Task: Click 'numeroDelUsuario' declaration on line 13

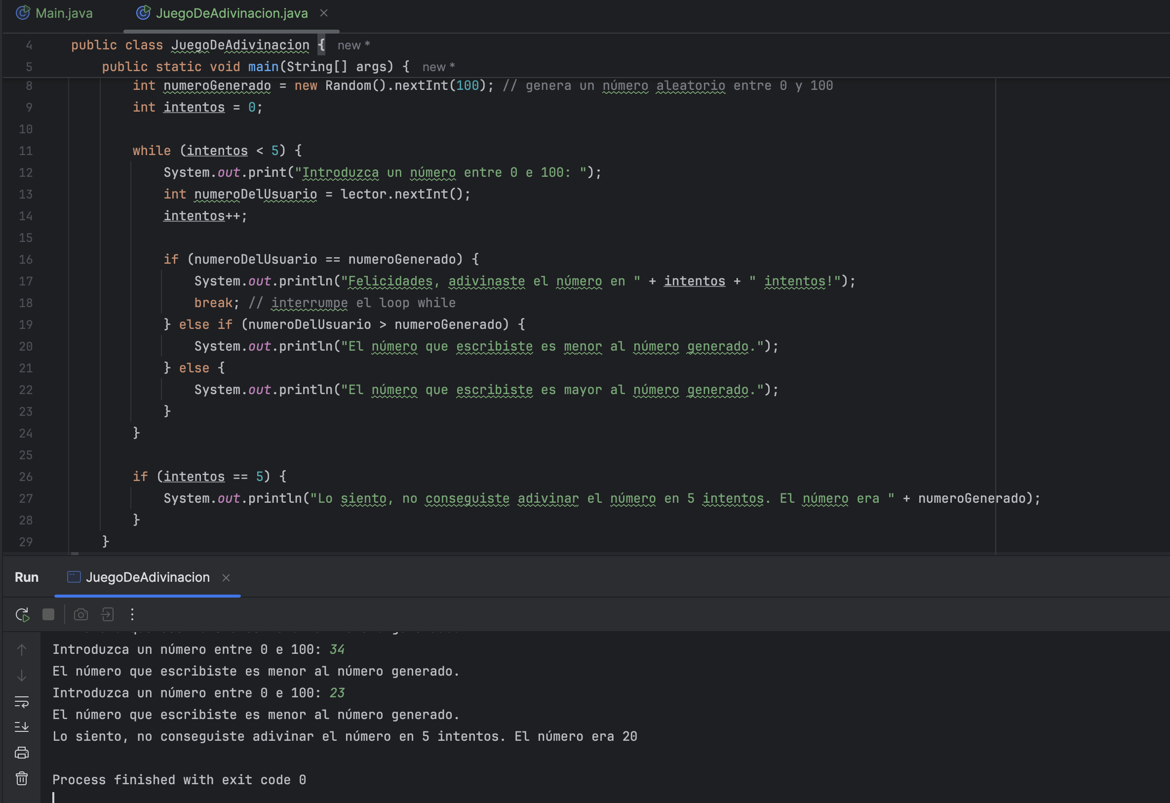Action: pyautogui.click(x=255, y=194)
